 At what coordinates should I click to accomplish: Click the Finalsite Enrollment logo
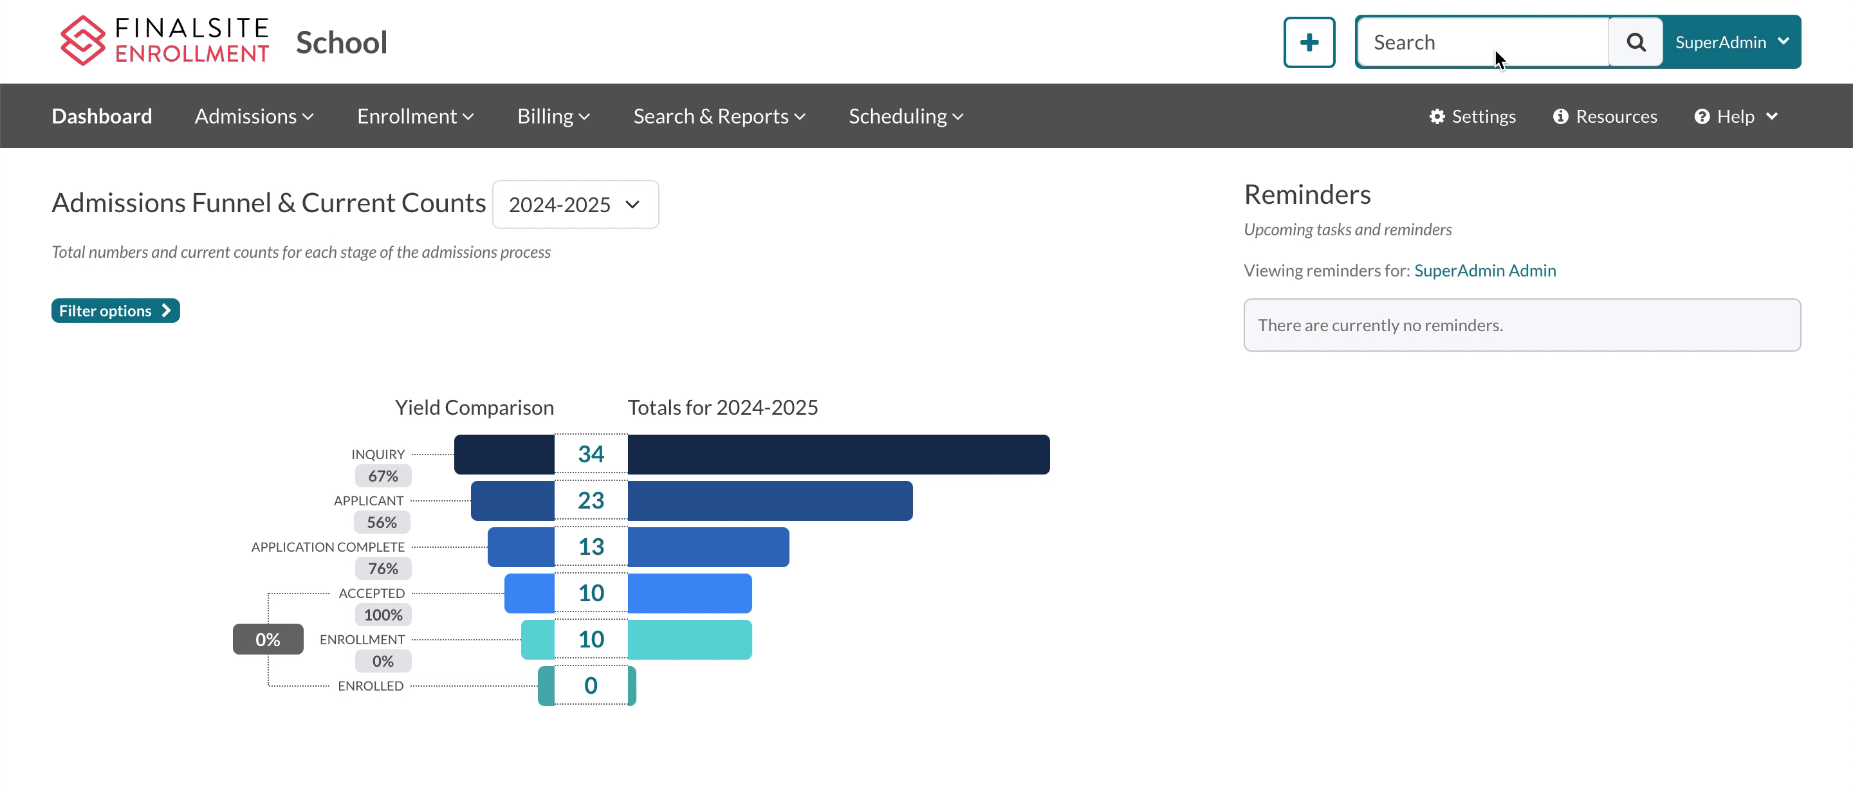(x=165, y=41)
